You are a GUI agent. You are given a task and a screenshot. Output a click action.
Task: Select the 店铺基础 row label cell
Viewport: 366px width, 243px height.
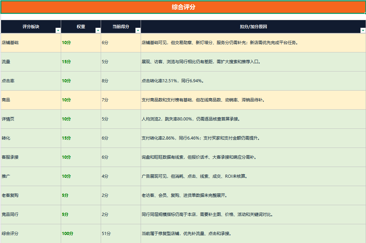click(x=31, y=43)
